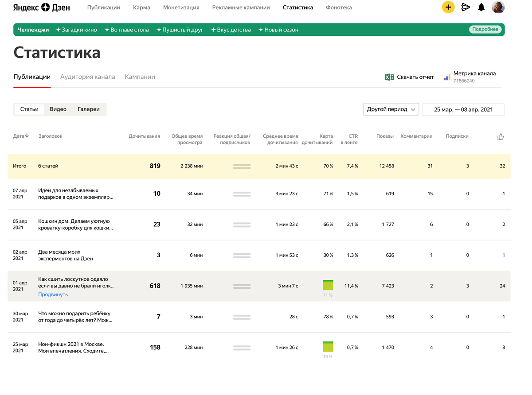Sort by the Дата column arrow

27,136
